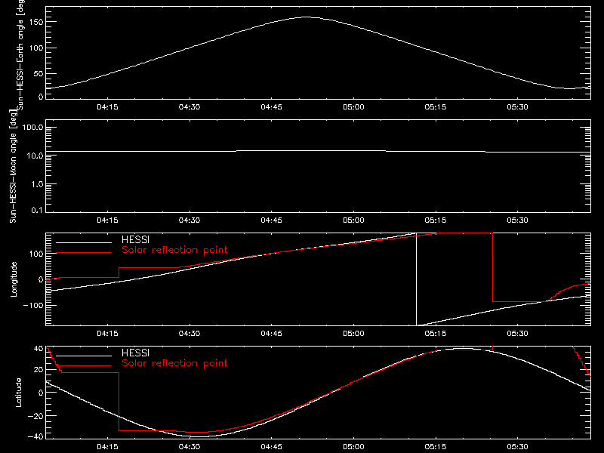Click 04:30 time label under Earth angle plot
This screenshot has height=453, width=604.
[x=190, y=107]
